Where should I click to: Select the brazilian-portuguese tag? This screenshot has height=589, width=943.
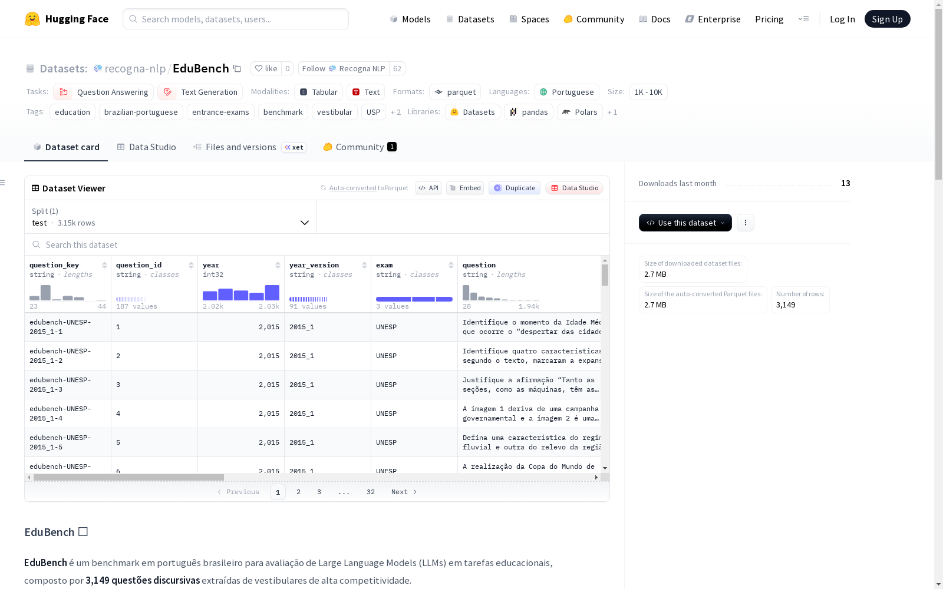coord(141,112)
